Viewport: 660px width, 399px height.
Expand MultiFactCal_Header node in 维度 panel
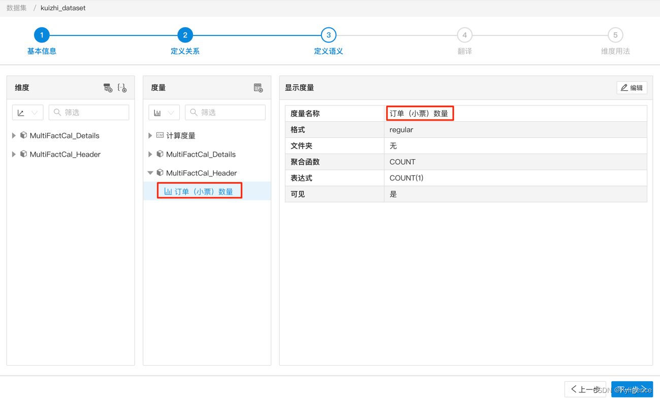[14, 154]
